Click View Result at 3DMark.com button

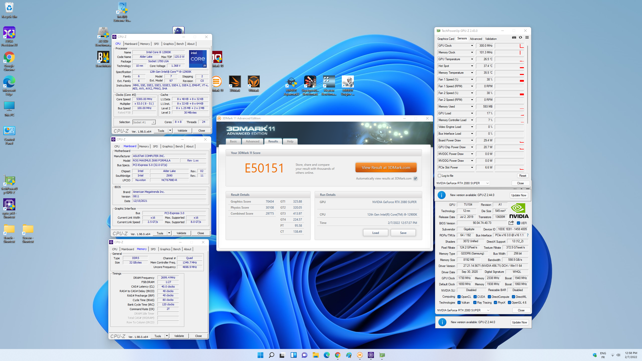pyautogui.click(x=386, y=167)
